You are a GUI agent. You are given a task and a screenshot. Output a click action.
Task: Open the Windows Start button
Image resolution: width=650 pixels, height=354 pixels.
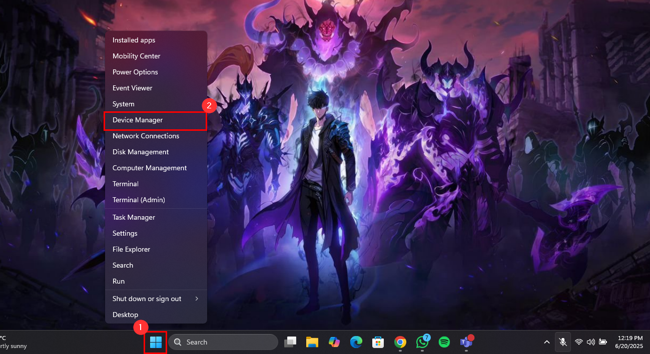click(x=156, y=342)
